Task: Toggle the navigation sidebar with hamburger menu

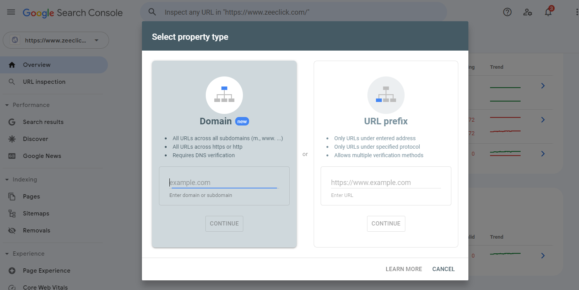Action: 11,12
